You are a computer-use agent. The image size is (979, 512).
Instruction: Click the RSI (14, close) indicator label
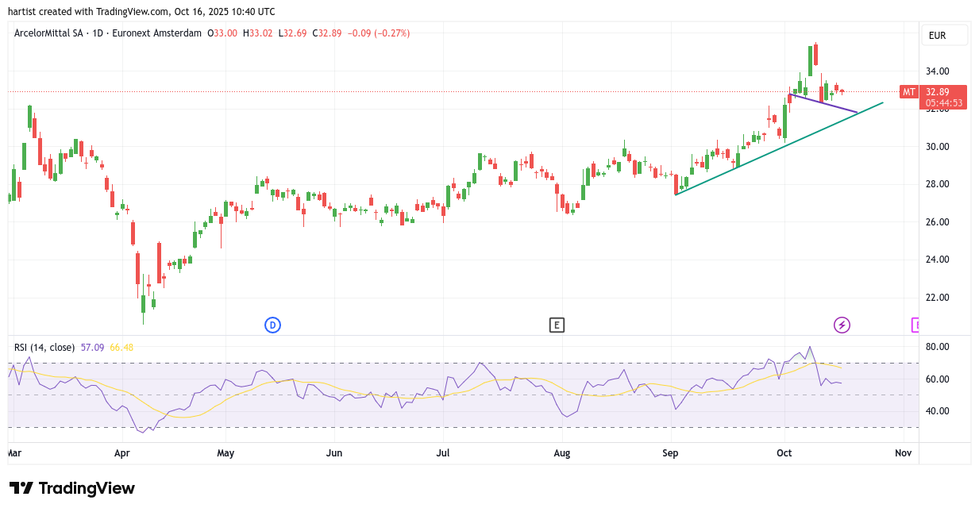[44, 347]
